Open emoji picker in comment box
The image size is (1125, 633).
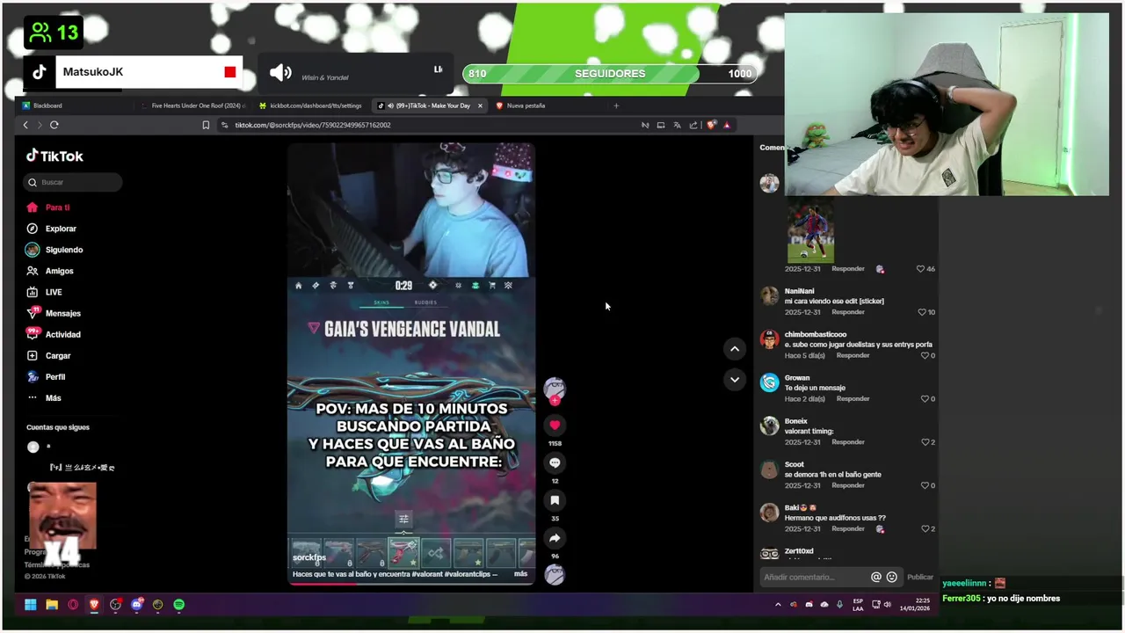pos(892,578)
